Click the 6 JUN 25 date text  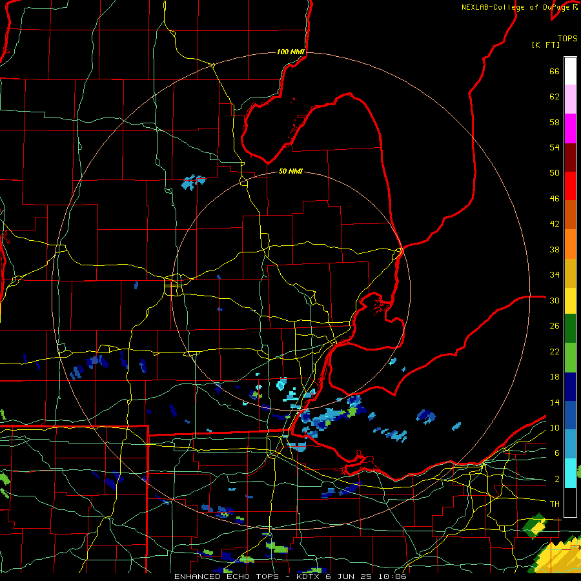(350, 576)
